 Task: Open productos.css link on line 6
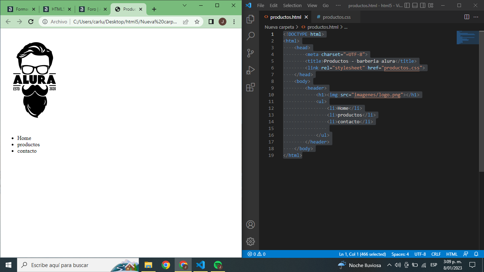pyautogui.click(x=402, y=68)
